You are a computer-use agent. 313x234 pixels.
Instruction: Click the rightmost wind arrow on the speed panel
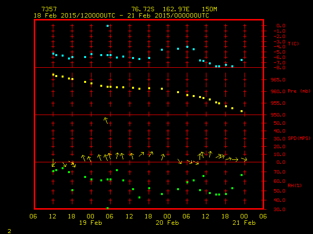(244, 159)
